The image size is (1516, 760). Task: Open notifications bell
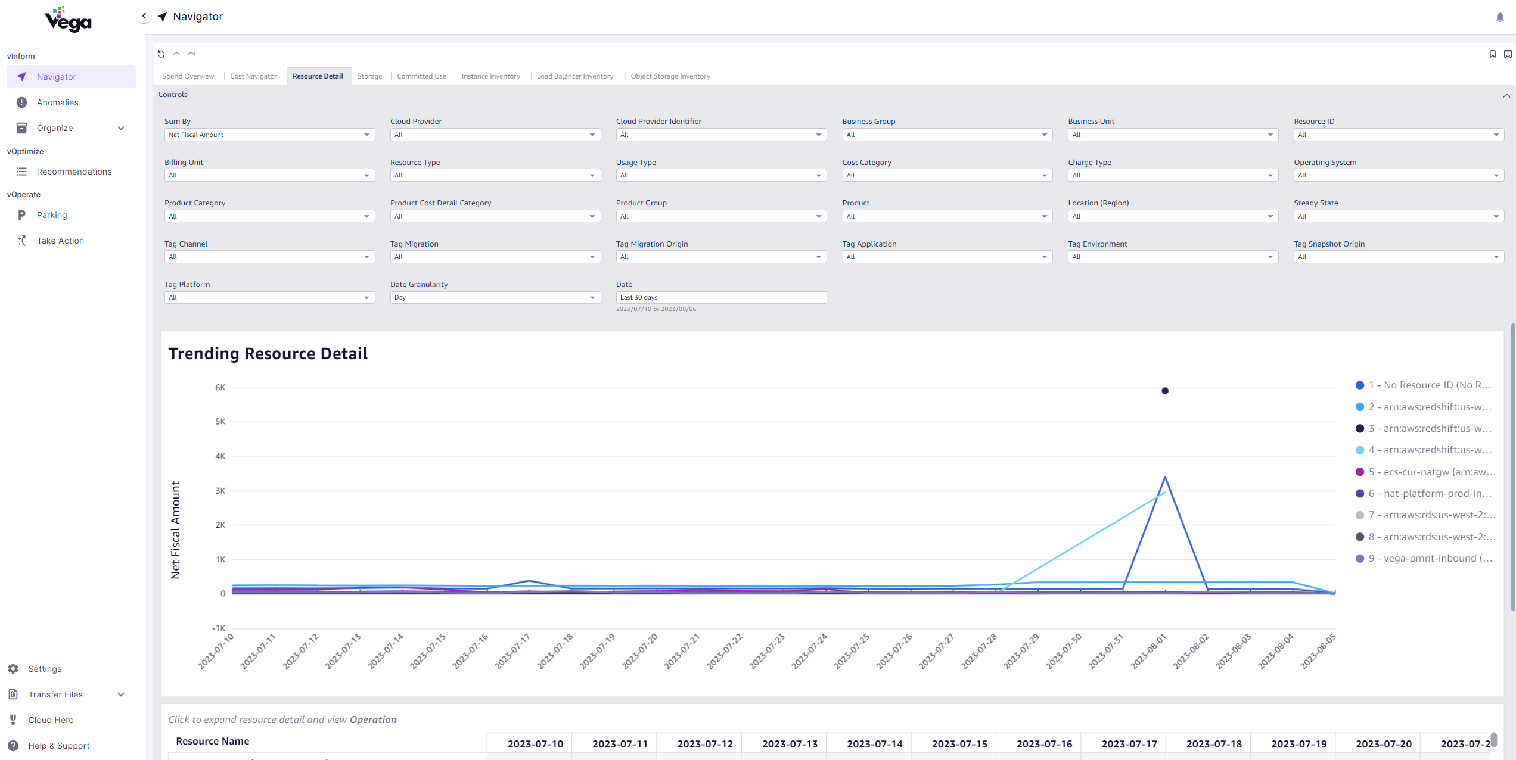[1500, 17]
